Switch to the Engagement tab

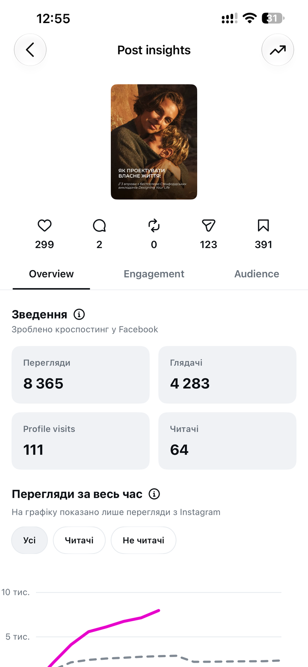(x=154, y=274)
